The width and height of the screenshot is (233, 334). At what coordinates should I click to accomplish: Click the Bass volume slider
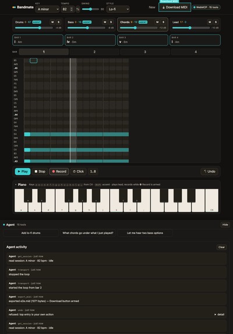pos(86,28)
